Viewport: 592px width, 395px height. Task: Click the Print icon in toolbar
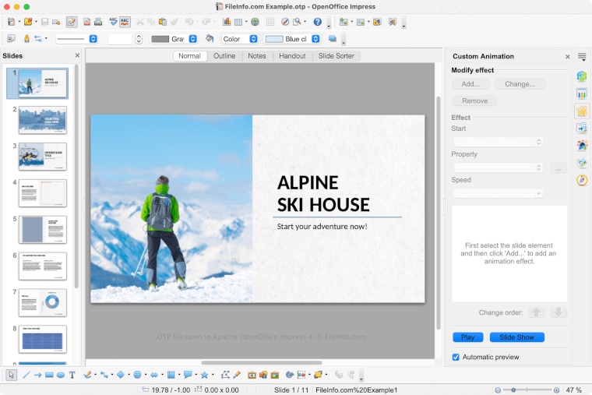98,22
